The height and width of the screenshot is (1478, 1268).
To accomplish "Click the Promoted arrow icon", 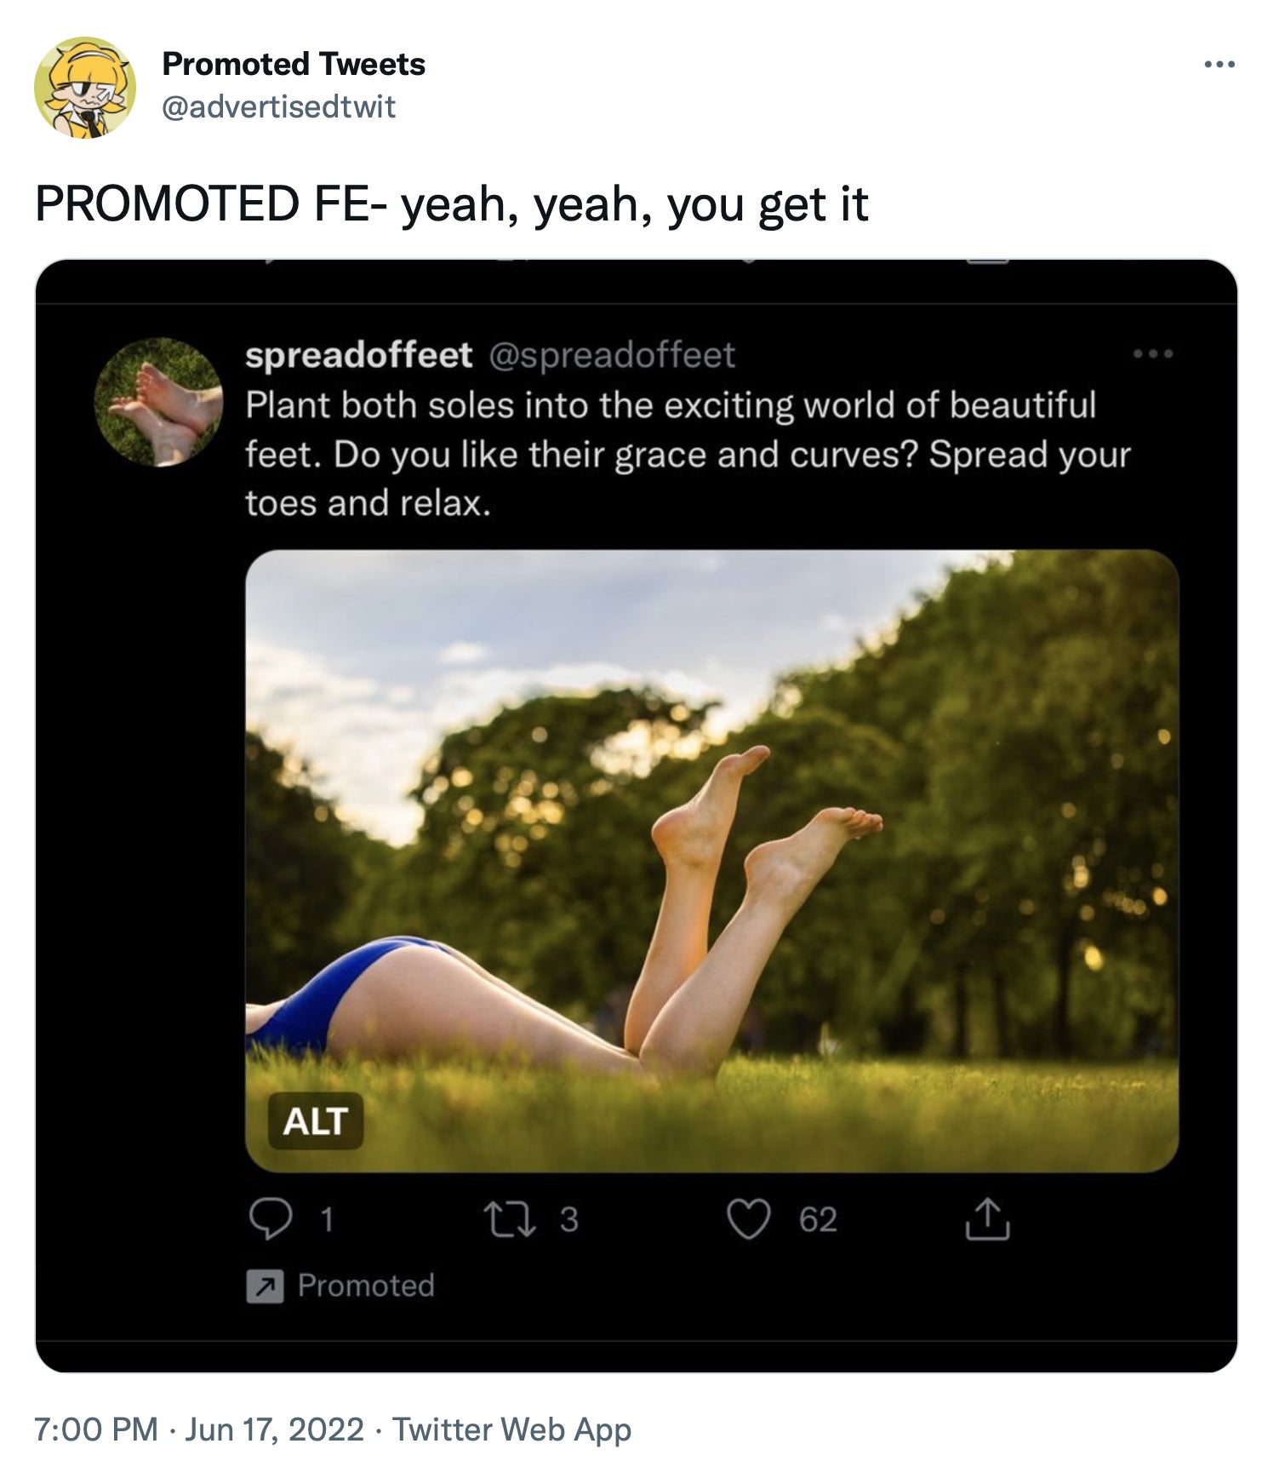I will pos(265,1286).
